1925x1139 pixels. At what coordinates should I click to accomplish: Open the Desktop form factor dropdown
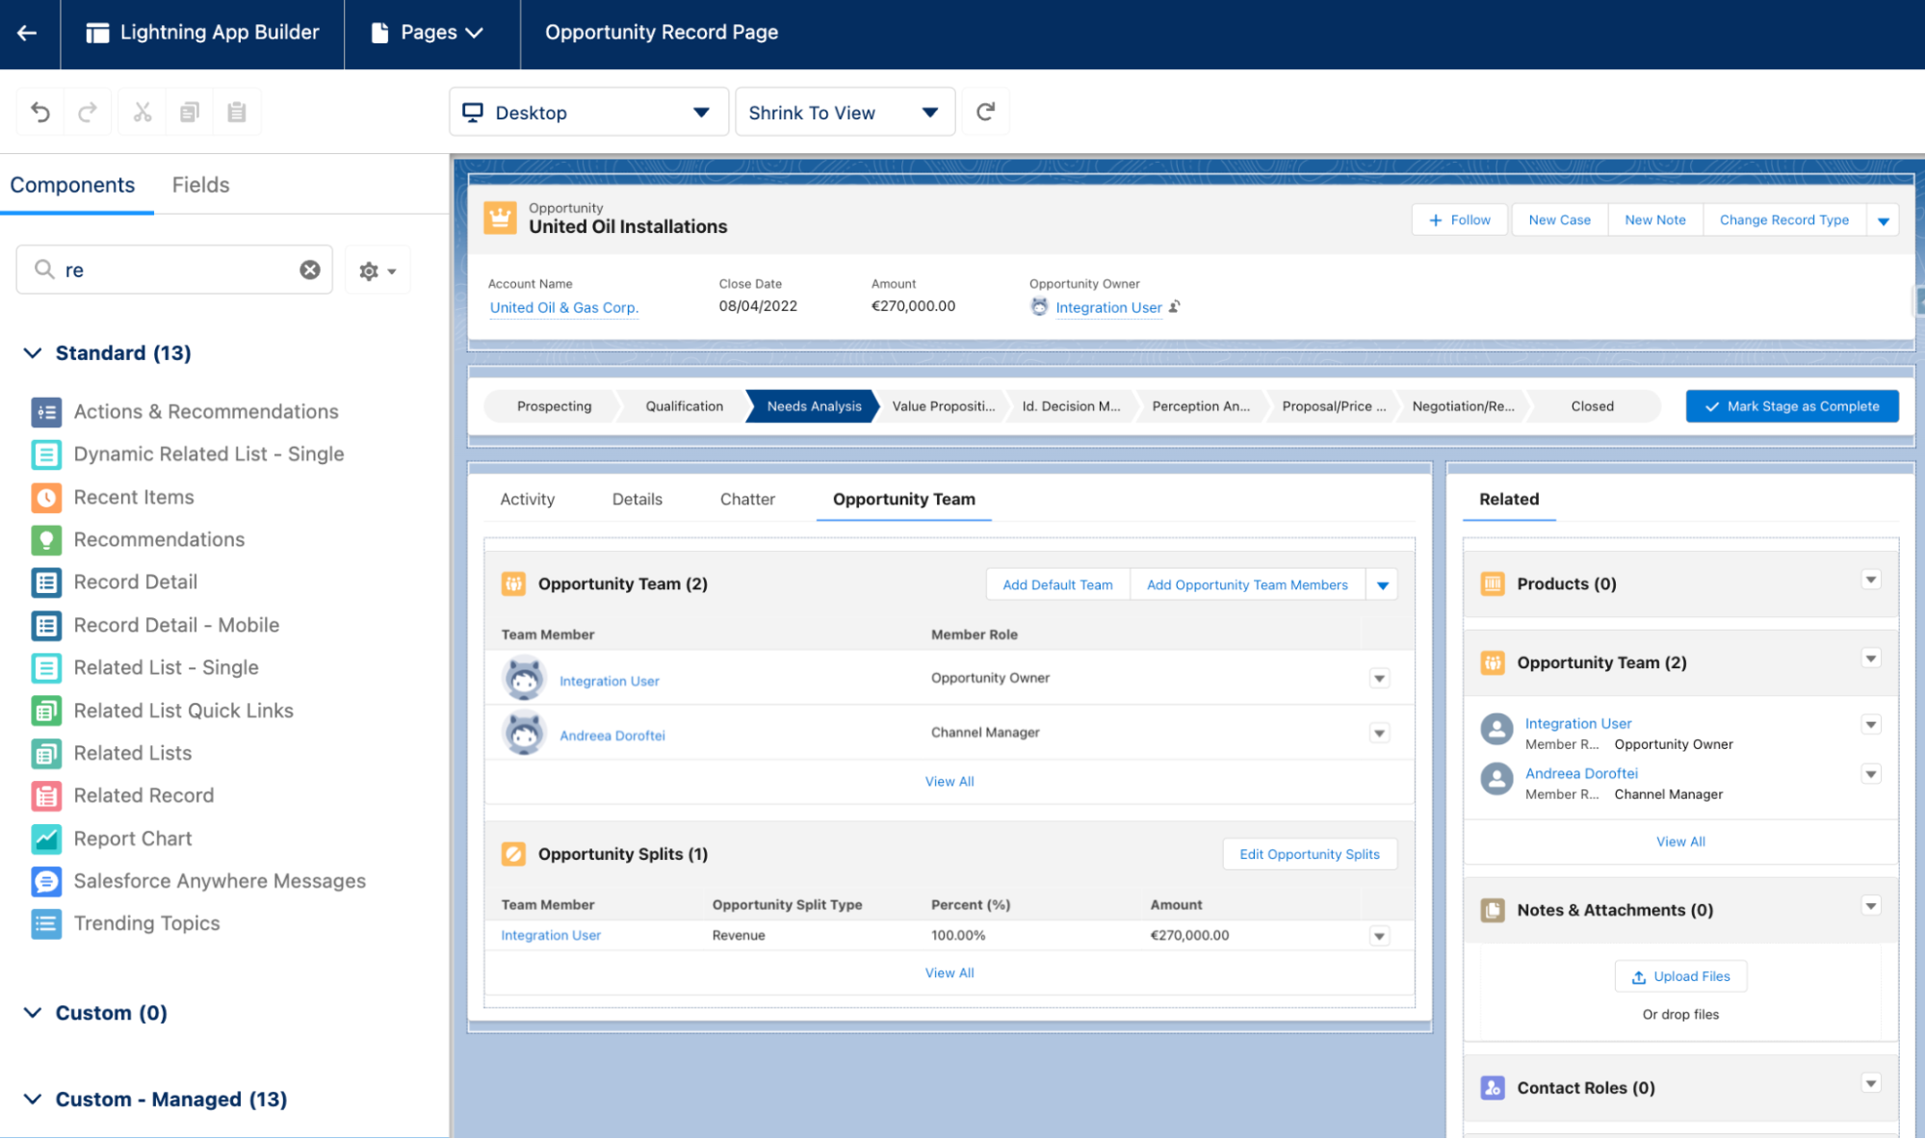(588, 113)
